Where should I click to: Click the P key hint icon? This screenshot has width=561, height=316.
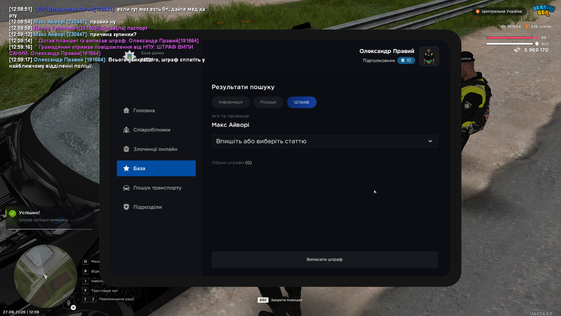(x=86, y=271)
